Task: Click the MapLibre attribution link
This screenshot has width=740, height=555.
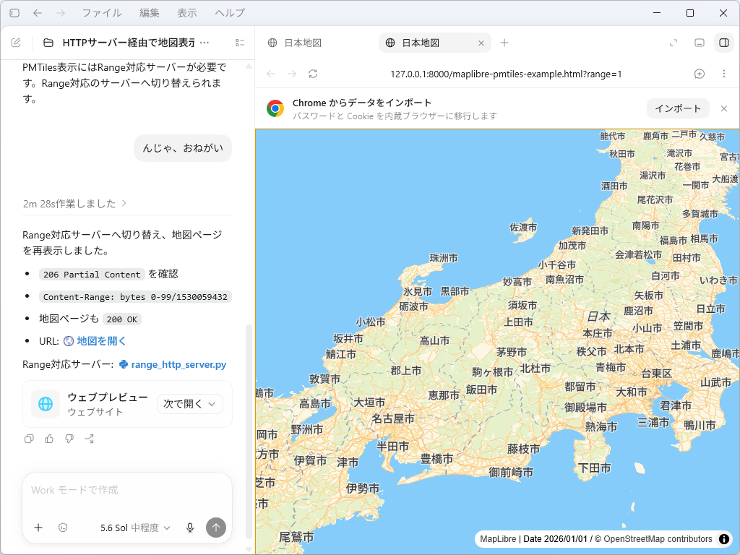Action: tap(498, 539)
